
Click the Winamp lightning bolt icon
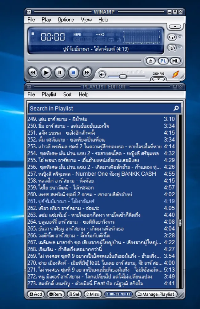coord(176,74)
